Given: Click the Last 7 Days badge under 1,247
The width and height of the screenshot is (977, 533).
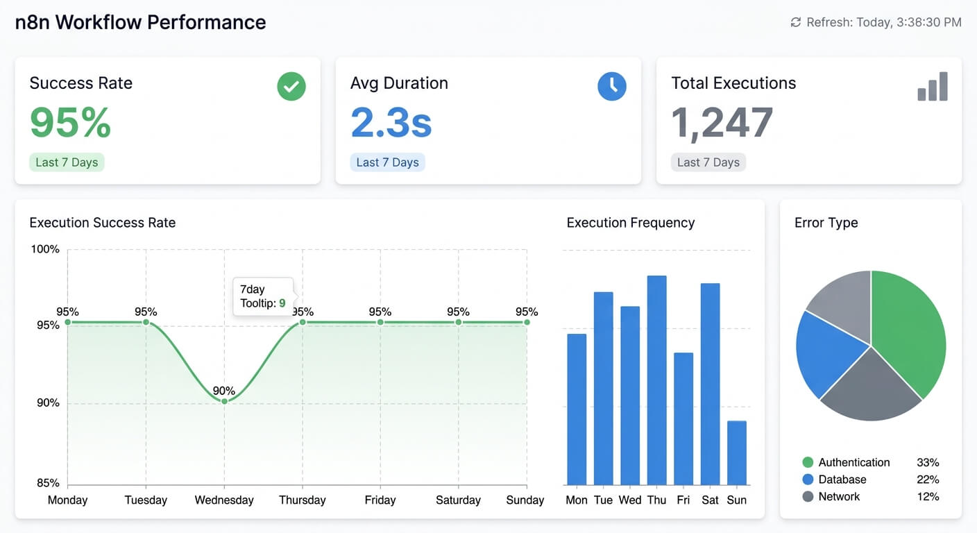Looking at the screenshot, I should pos(708,162).
